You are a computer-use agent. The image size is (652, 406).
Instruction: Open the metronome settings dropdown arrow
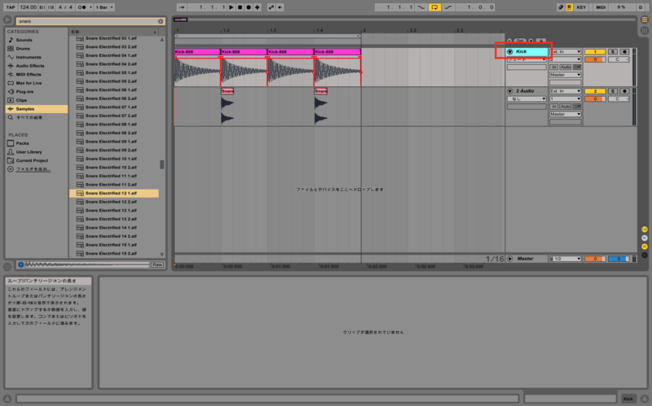[x=90, y=7]
